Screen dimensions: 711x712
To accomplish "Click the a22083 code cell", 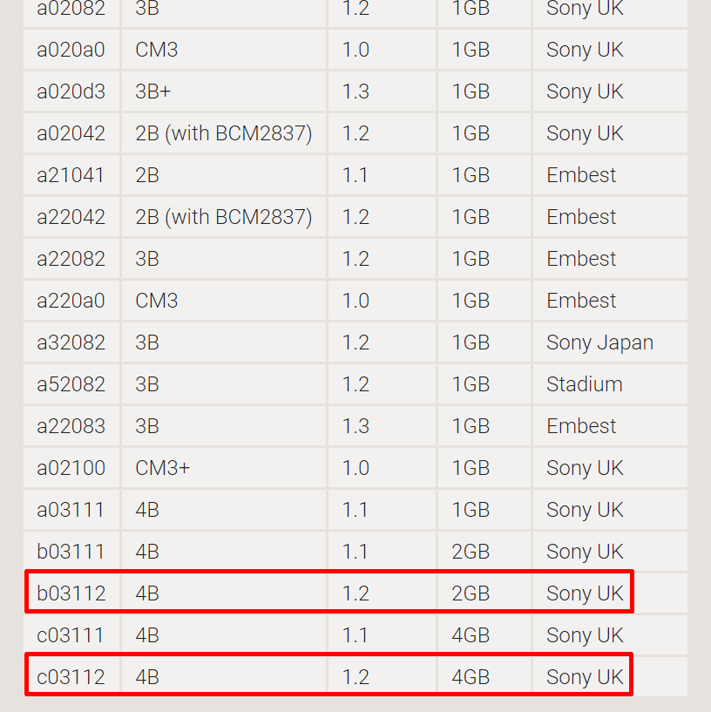I will [x=71, y=426].
